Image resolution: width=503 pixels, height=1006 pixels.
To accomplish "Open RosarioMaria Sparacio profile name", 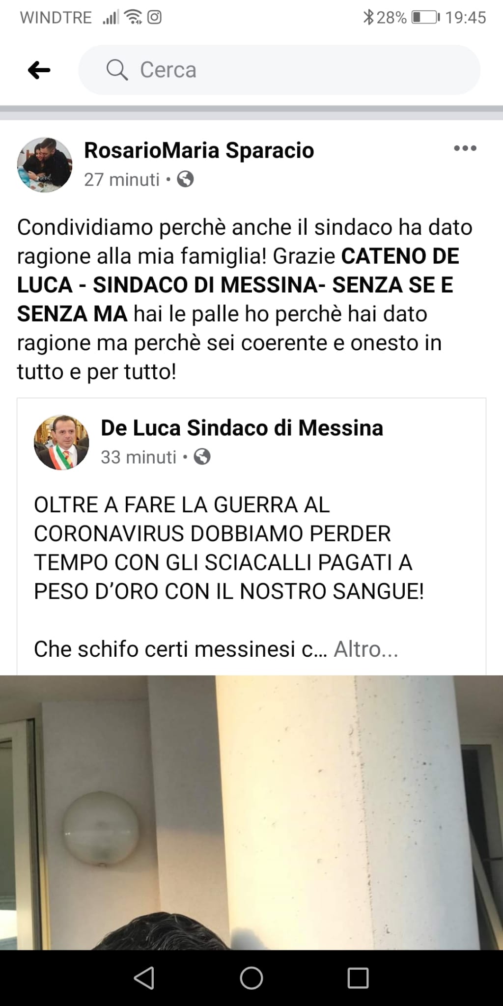I will pos(199,150).
